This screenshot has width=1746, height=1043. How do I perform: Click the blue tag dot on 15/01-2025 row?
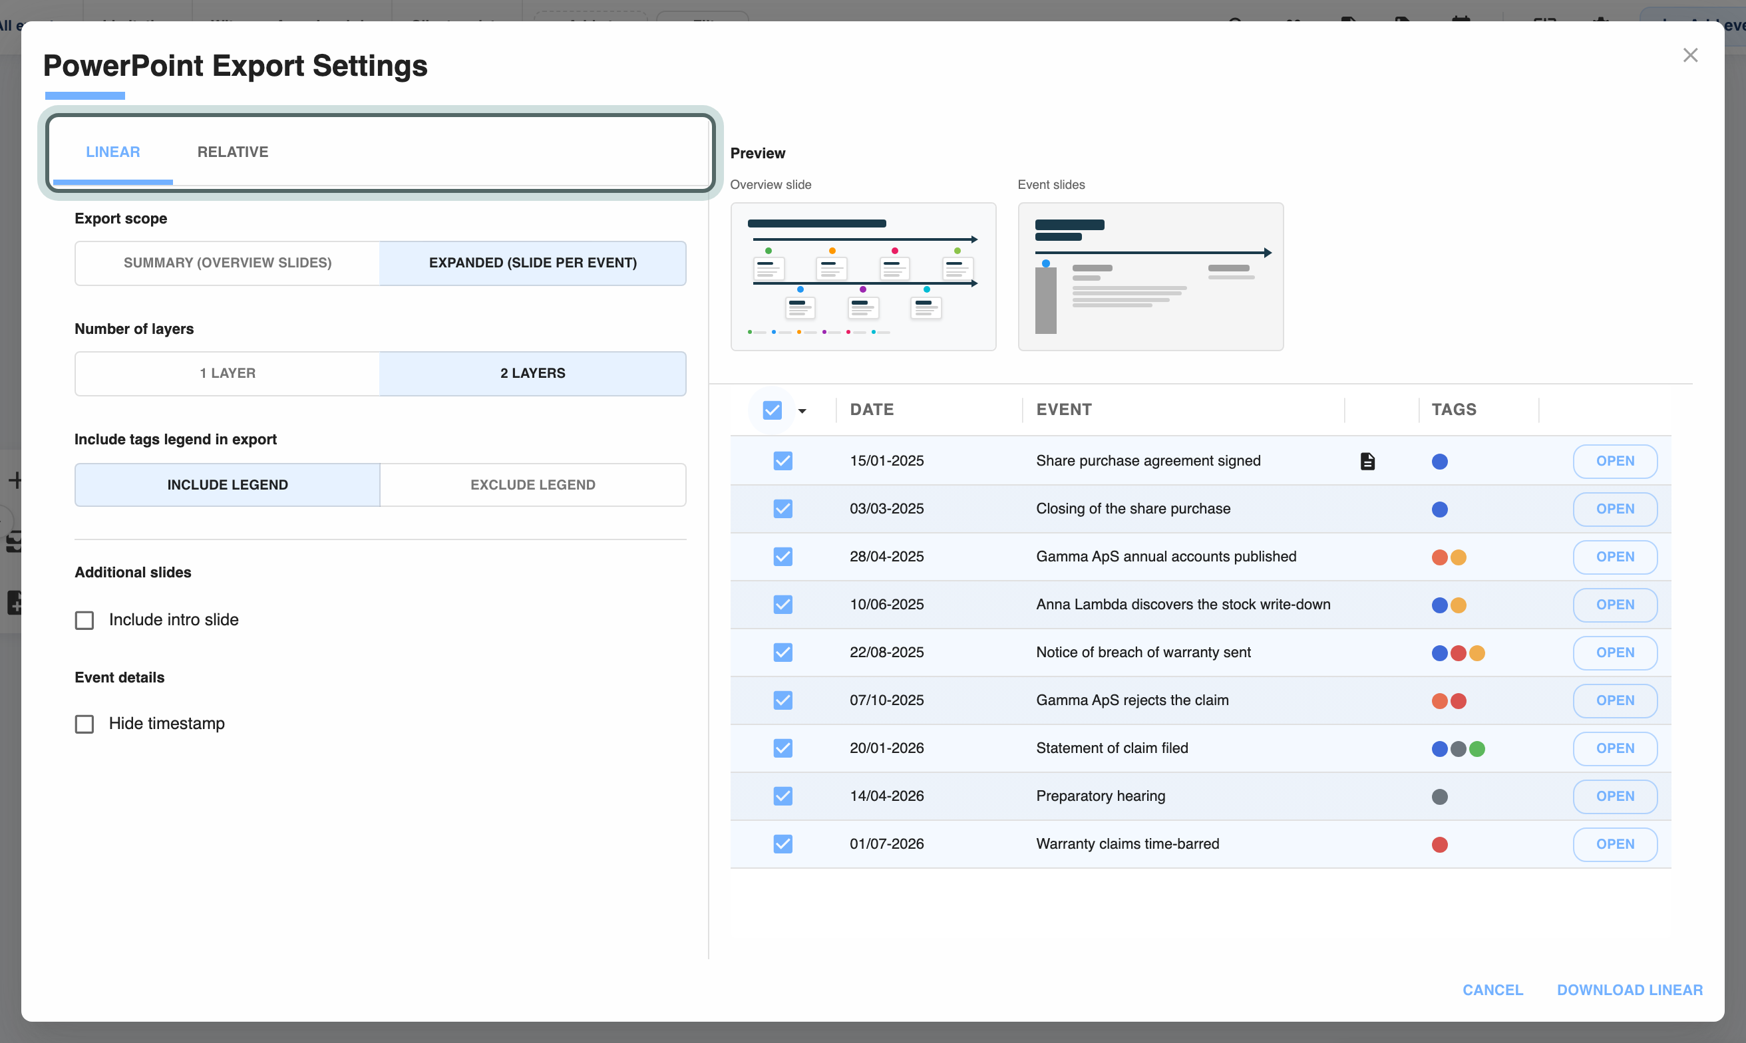(x=1439, y=462)
